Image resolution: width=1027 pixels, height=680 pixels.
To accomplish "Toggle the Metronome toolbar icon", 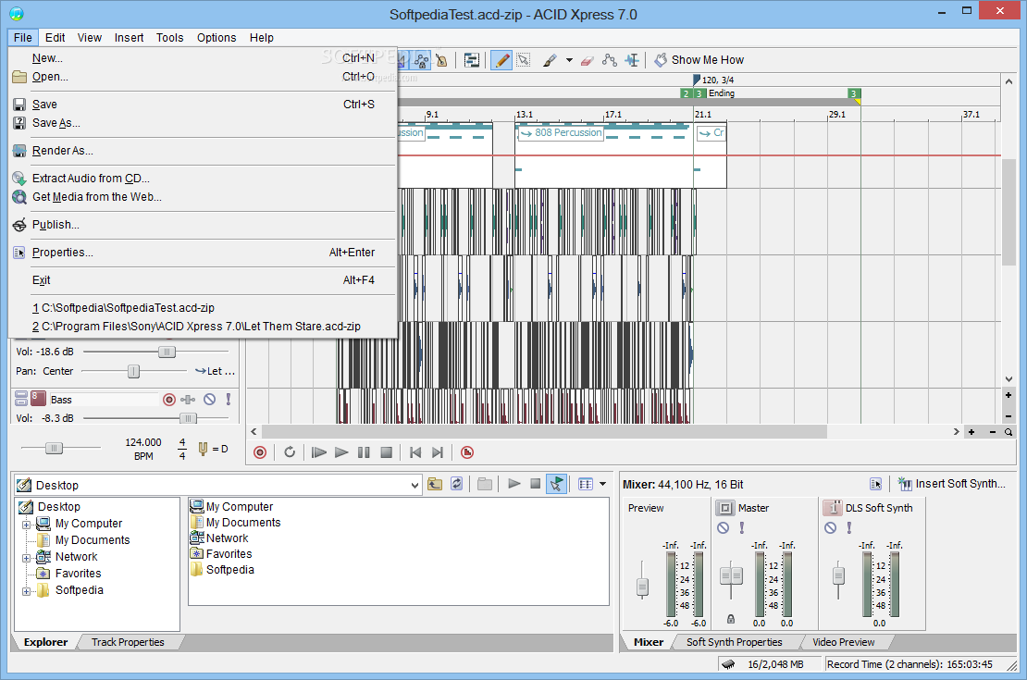I will coord(441,60).
